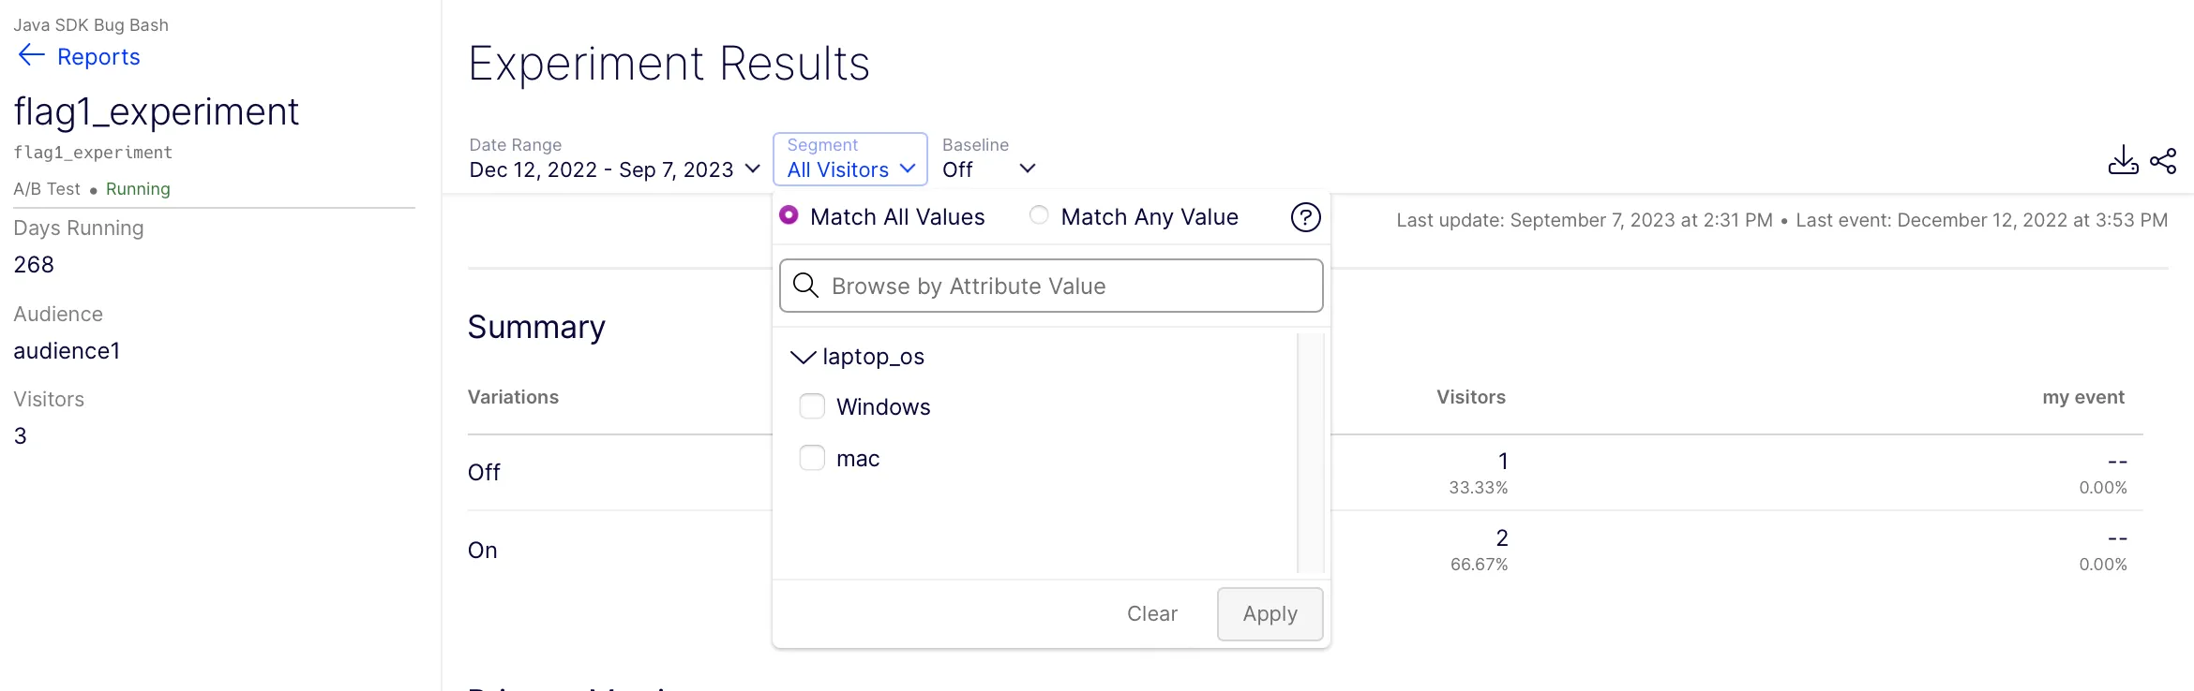Screen dimensions: 2194x691
Task: Click the audience1 audience name
Action: [67, 350]
